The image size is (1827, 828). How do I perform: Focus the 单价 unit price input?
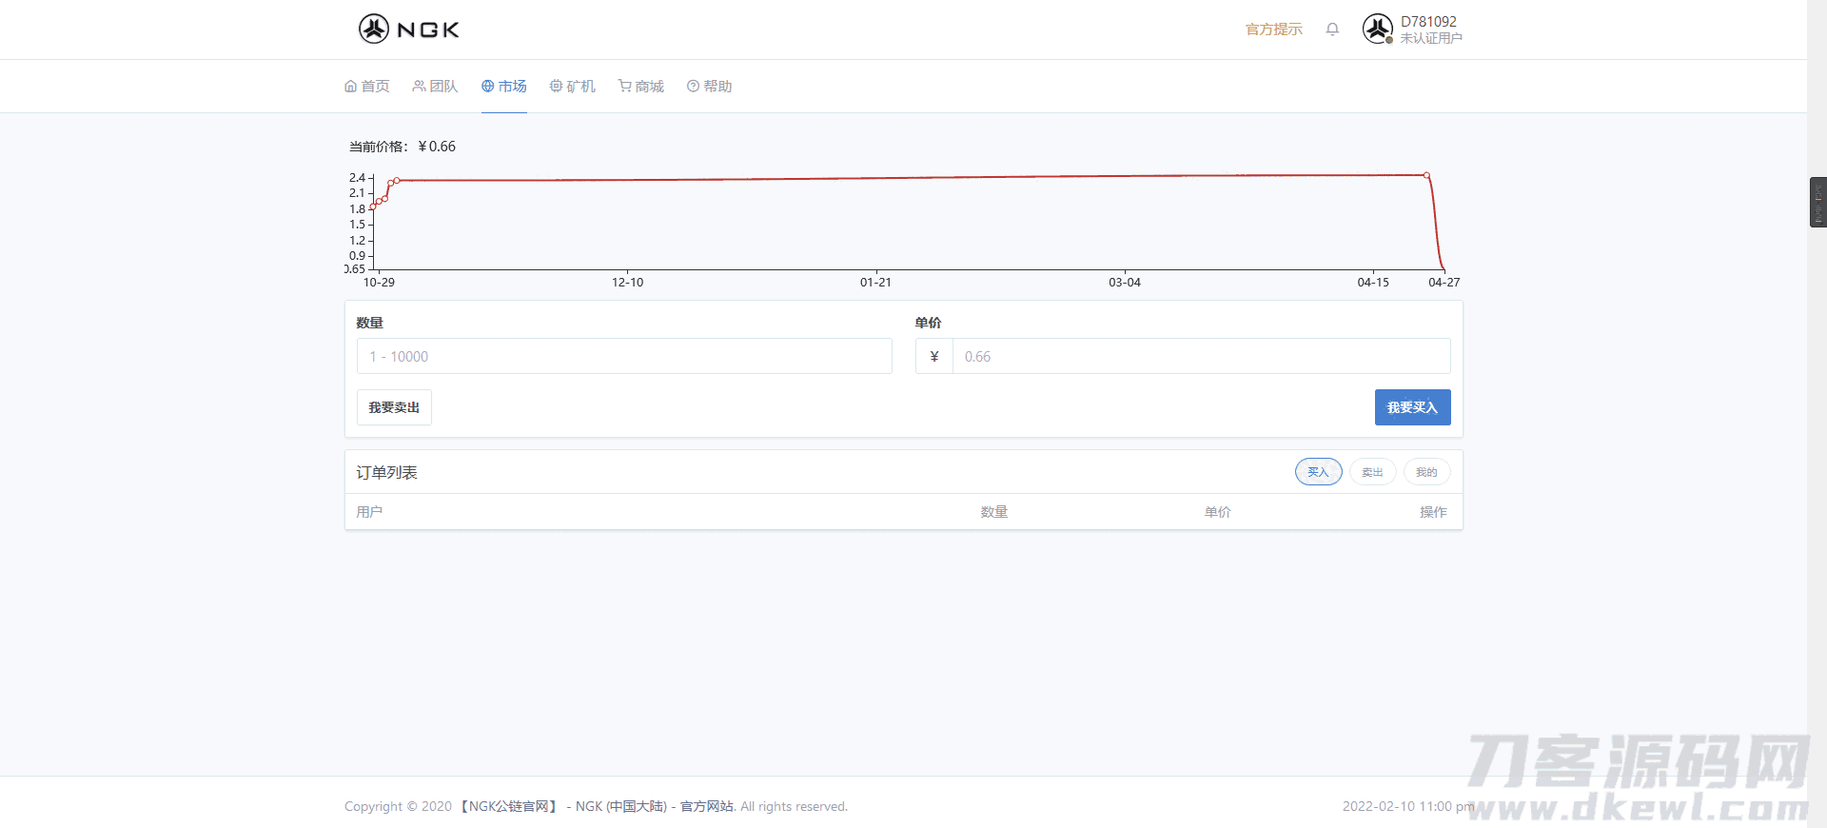click(1201, 356)
